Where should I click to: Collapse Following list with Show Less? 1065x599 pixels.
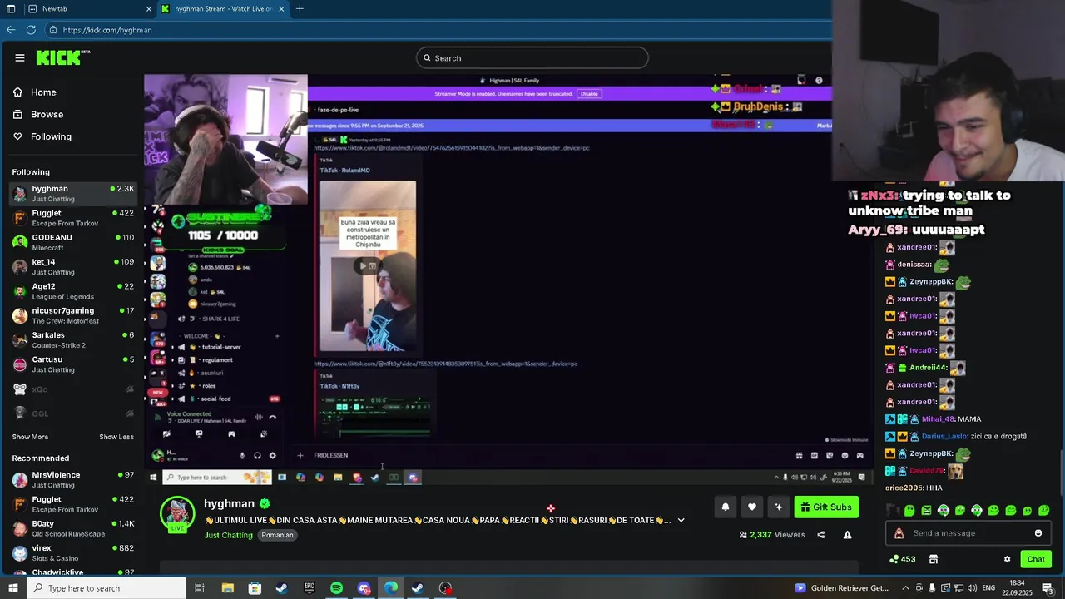(x=116, y=437)
